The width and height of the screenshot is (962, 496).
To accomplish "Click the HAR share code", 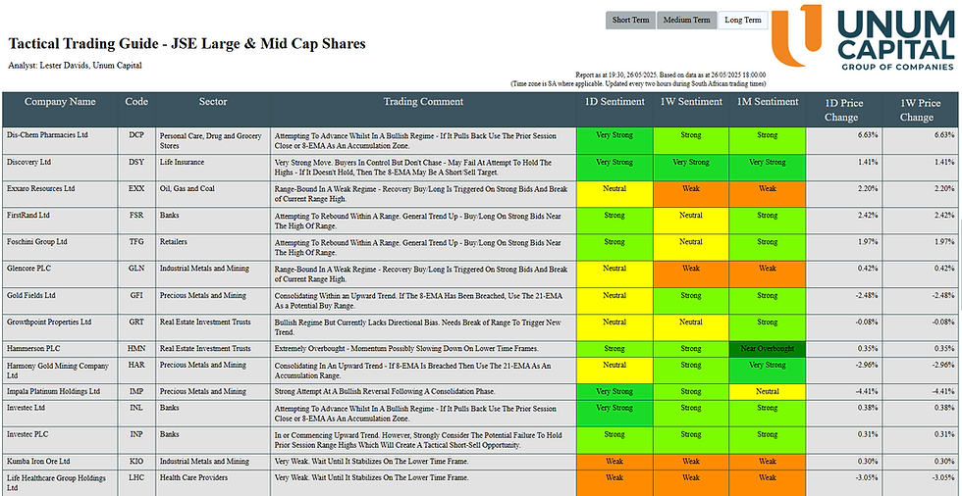I will pos(136,365).
